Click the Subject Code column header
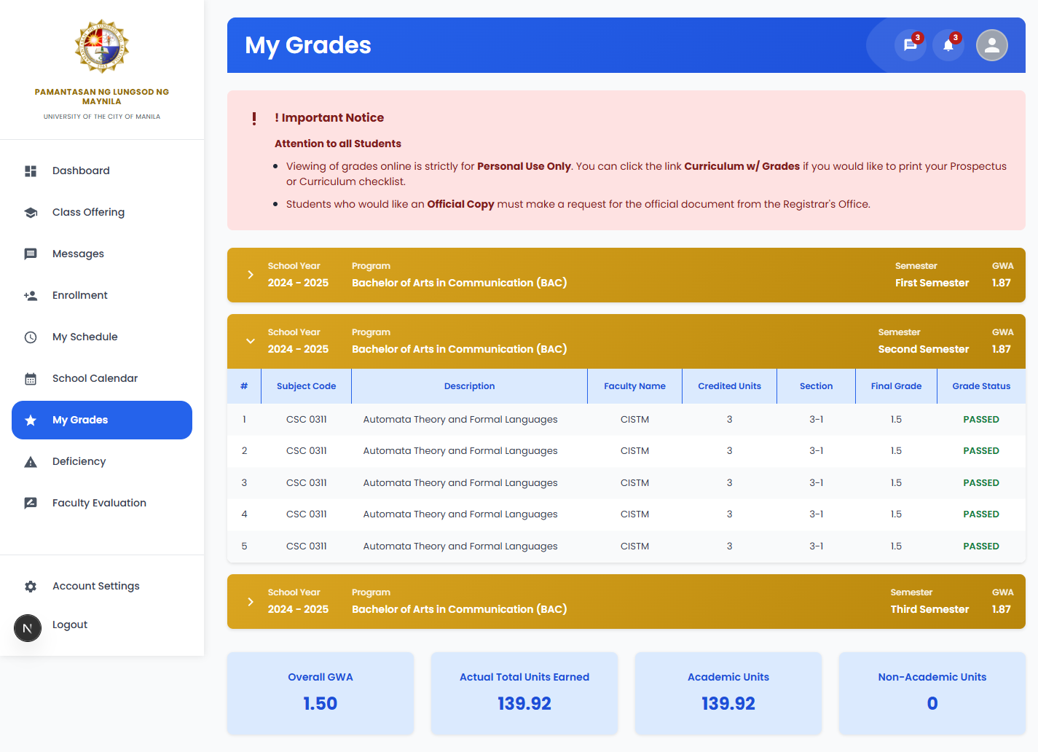1038x752 pixels. (x=306, y=386)
